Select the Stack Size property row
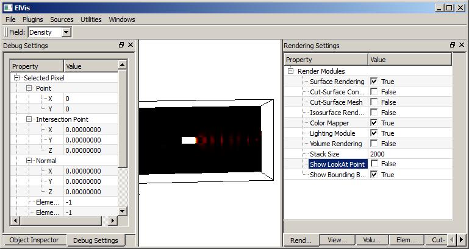The width and height of the screenshot is (469, 249). click(368, 154)
